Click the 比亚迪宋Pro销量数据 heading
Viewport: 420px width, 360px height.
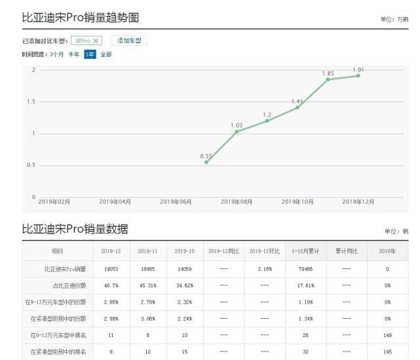click(75, 229)
